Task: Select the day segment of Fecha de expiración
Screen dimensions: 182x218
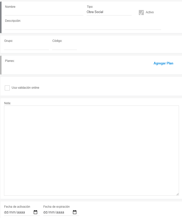Action: 45,212
